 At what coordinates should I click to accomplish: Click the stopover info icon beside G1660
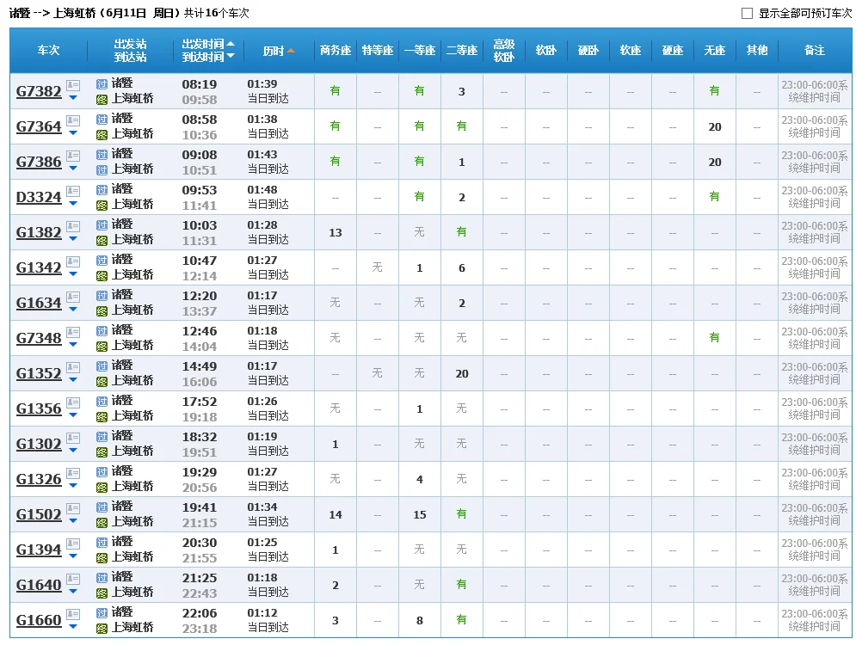click(72, 614)
